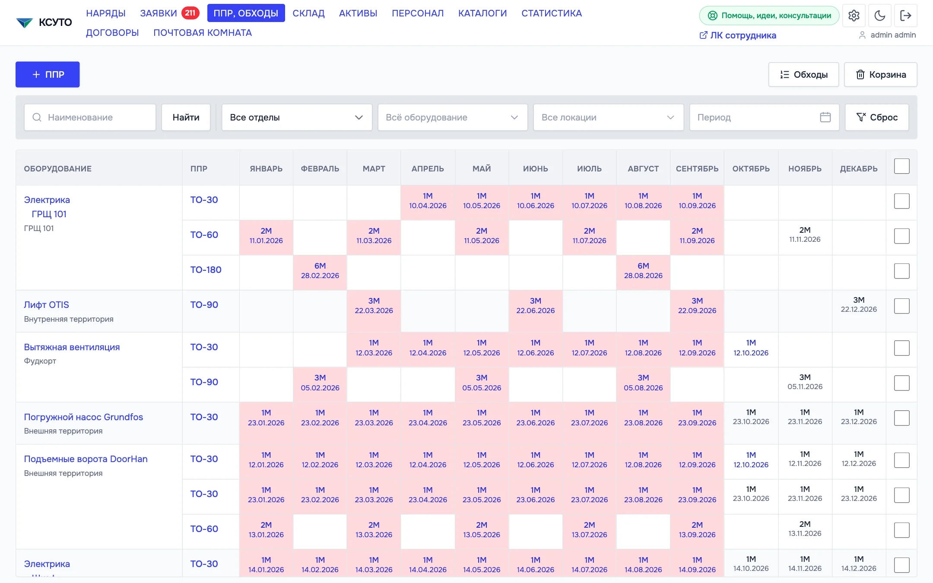933x583 pixels.
Task: Check the select-all checkbox in table header
Action: (x=901, y=166)
